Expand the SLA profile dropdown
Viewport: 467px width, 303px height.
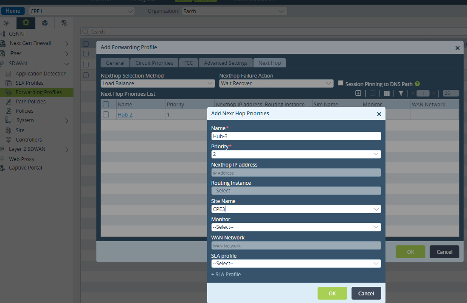296,264
